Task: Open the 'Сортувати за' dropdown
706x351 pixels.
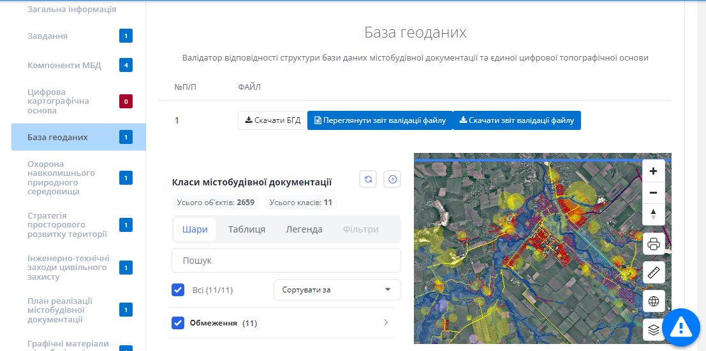Action: tap(337, 290)
